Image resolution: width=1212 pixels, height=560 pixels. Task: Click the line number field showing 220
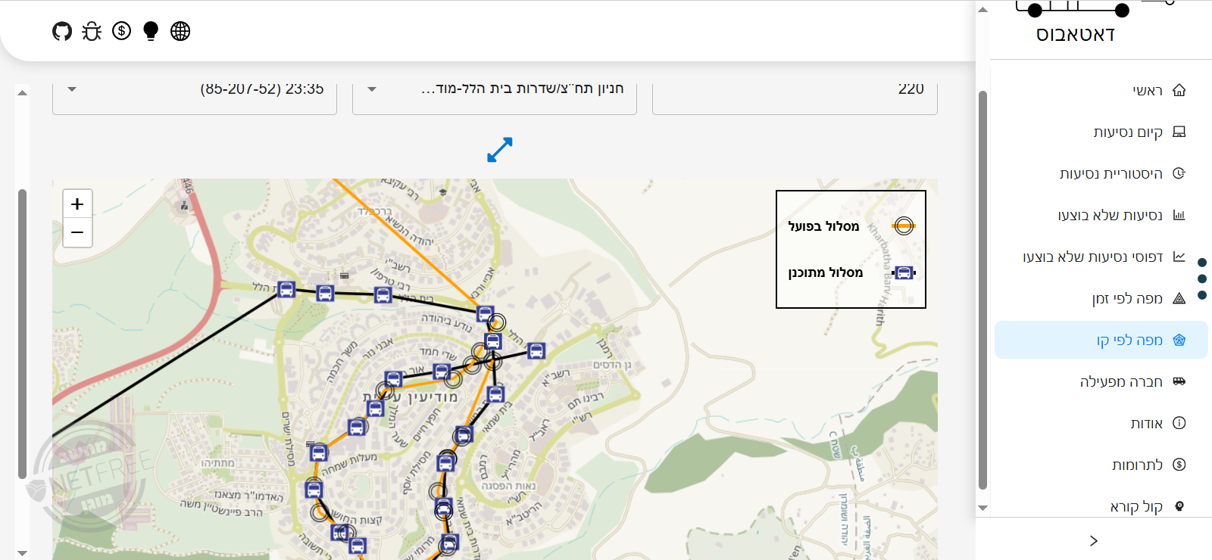click(794, 91)
